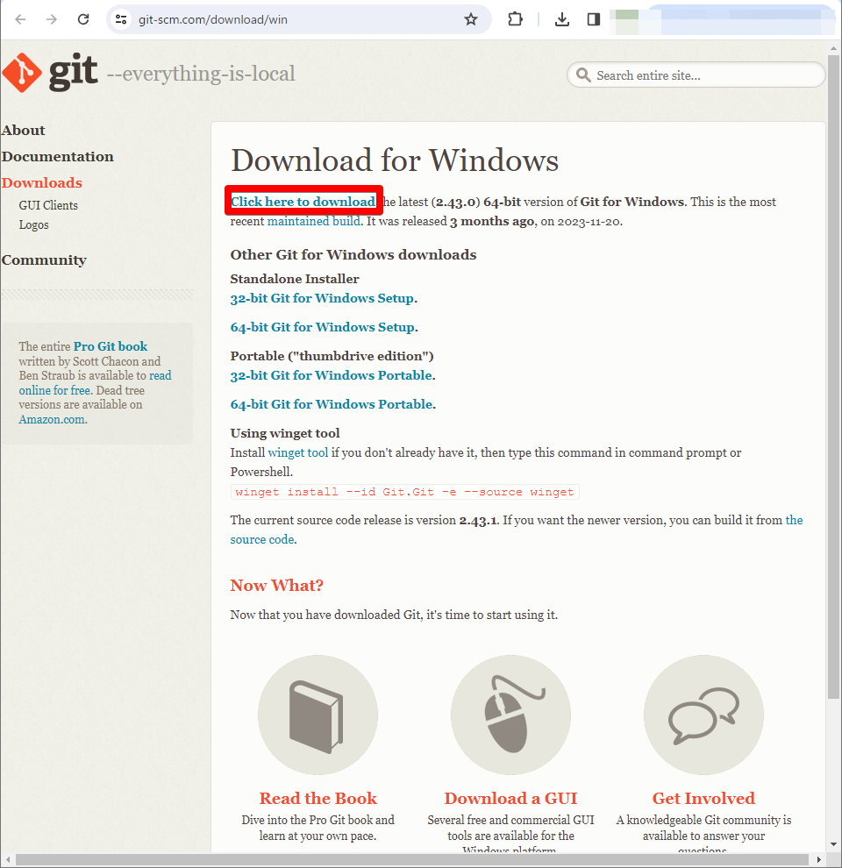Open the Documentation section
The image size is (842, 868).
tap(58, 157)
